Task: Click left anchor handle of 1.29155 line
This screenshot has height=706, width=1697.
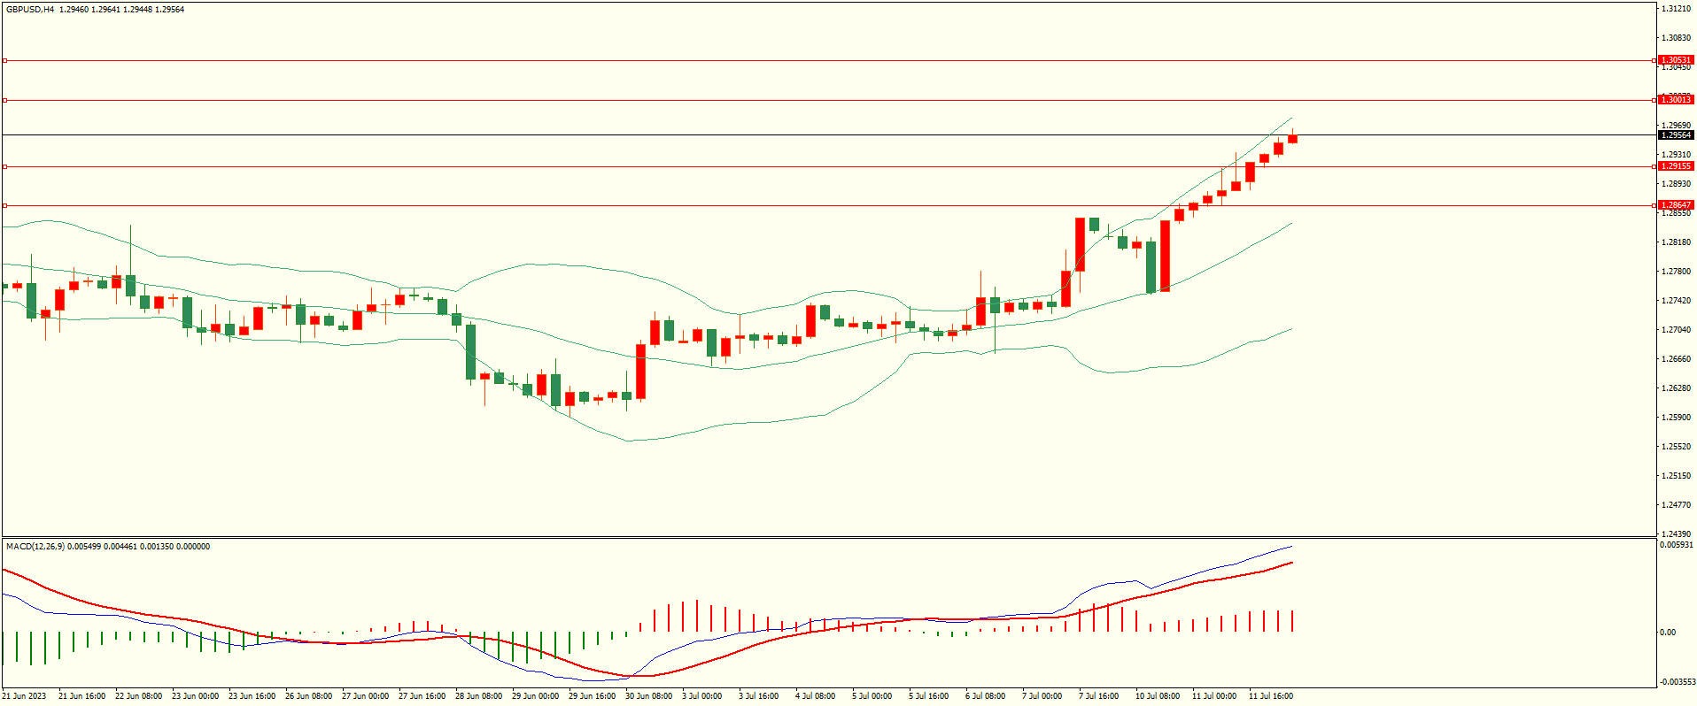Action: (x=4, y=166)
